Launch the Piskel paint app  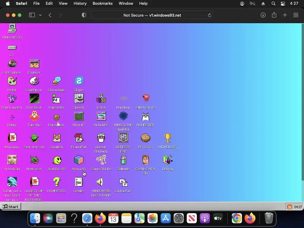click(x=12, y=81)
